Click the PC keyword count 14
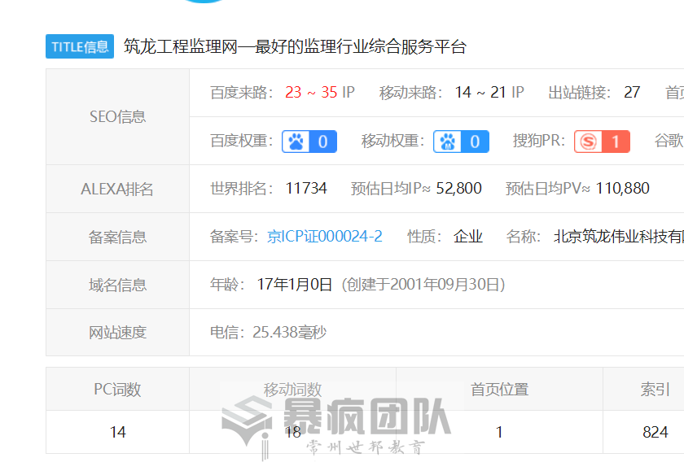 (x=118, y=432)
